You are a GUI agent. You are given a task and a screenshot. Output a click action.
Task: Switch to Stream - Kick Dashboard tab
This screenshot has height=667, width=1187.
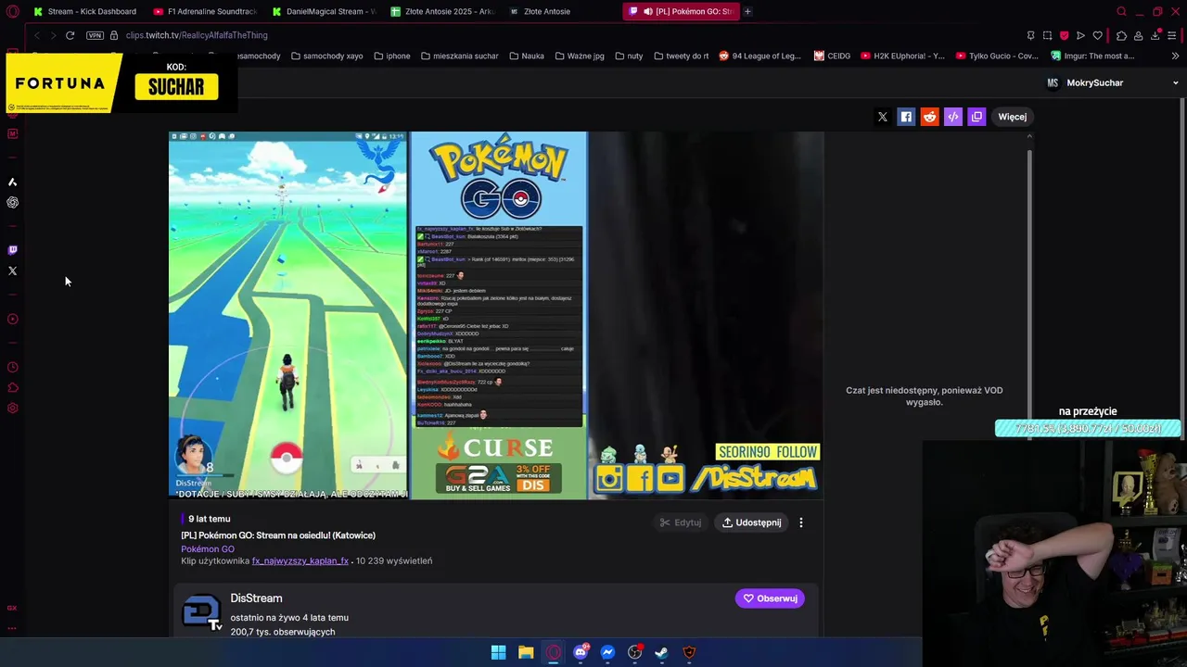(x=84, y=11)
